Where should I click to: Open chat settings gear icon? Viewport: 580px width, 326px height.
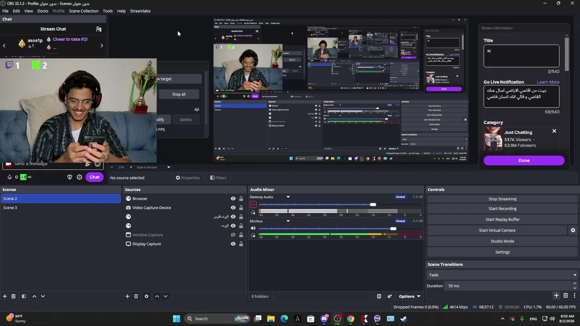(79, 177)
